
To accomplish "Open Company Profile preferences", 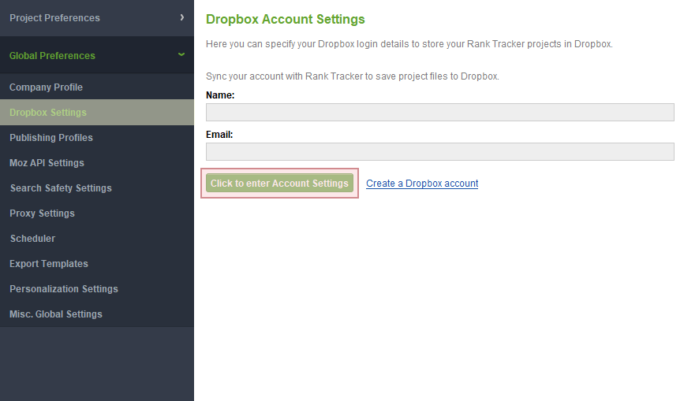I will 97,87.
